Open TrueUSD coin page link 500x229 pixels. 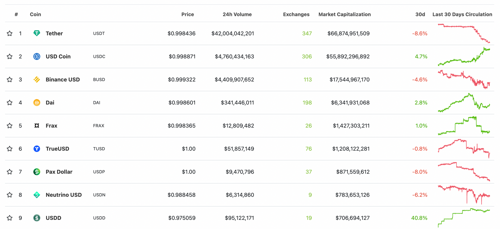point(57,149)
